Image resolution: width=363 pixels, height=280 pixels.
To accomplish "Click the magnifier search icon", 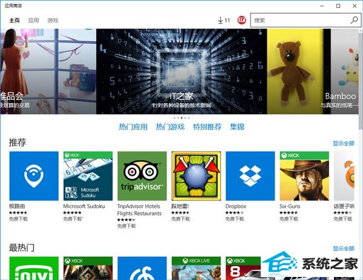I will pyautogui.click(x=354, y=20).
